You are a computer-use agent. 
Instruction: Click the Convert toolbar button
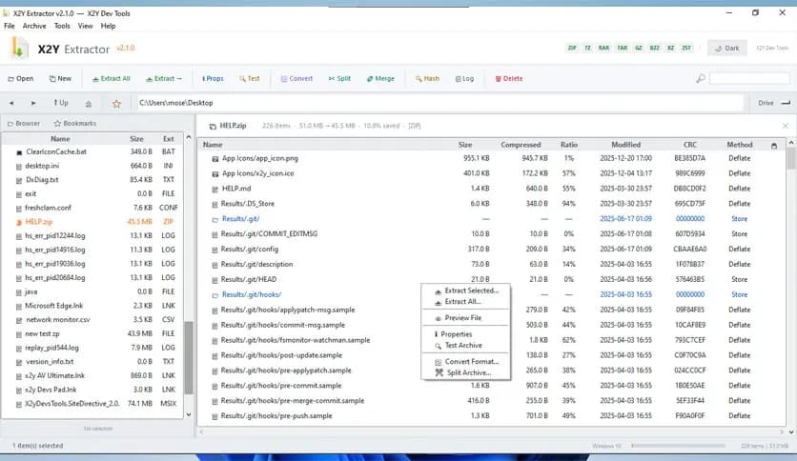(x=296, y=79)
